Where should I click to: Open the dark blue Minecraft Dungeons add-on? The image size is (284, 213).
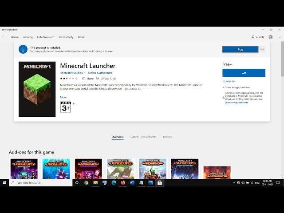(x=185, y=169)
